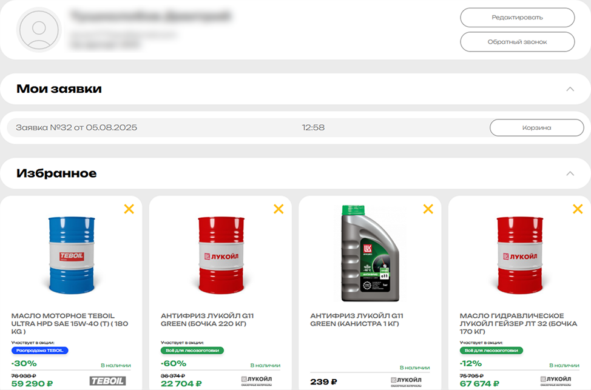Open Масло гидравлическое Лукойл Гейзер title link
The height and width of the screenshot is (390, 591).
(512, 324)
